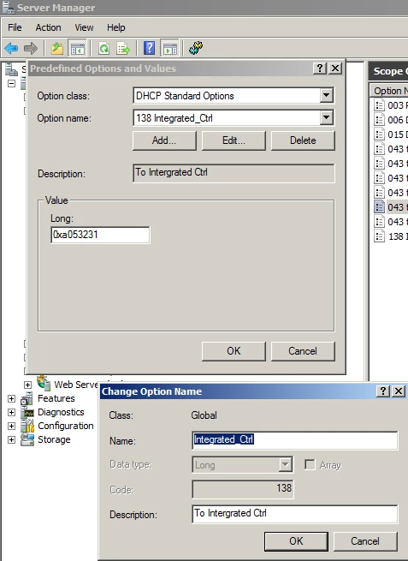
Task: Toggle Show/Hide Console Tree toolbar icon
Action: tap(77, 48)
